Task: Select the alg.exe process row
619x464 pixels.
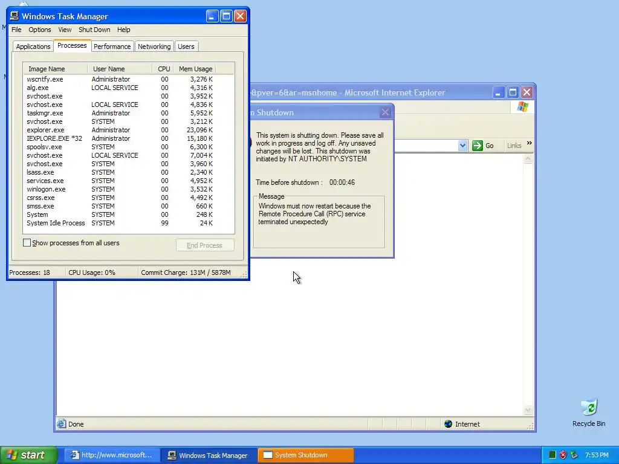Action: (129, 88)
